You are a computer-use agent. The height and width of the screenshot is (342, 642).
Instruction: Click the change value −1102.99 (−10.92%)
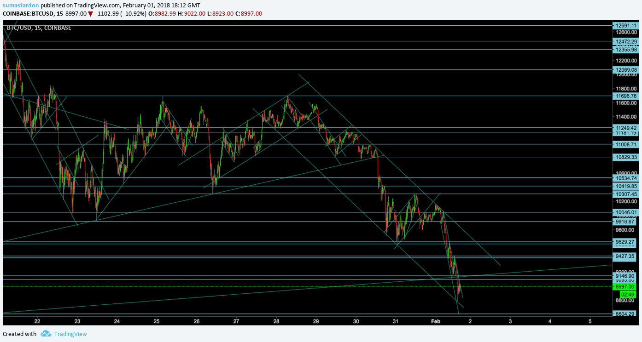tap(121, 14)
